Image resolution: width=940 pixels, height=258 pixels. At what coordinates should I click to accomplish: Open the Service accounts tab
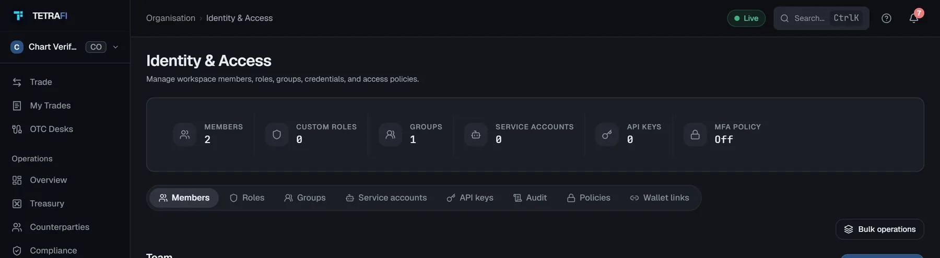pyautogui.click(x=386, y=198)
